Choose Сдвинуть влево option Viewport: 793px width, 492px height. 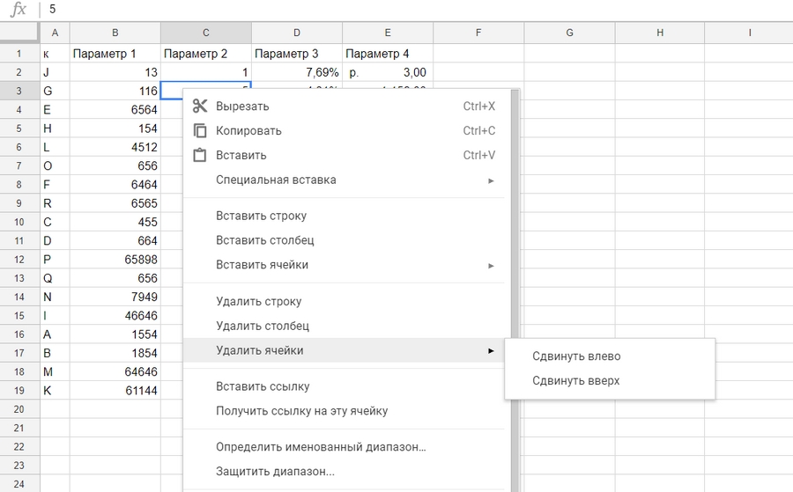tap(576, 356)
